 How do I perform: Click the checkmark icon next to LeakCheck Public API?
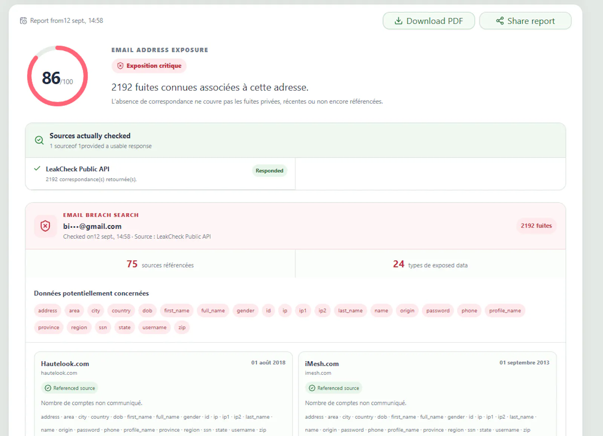coord(37,168)
